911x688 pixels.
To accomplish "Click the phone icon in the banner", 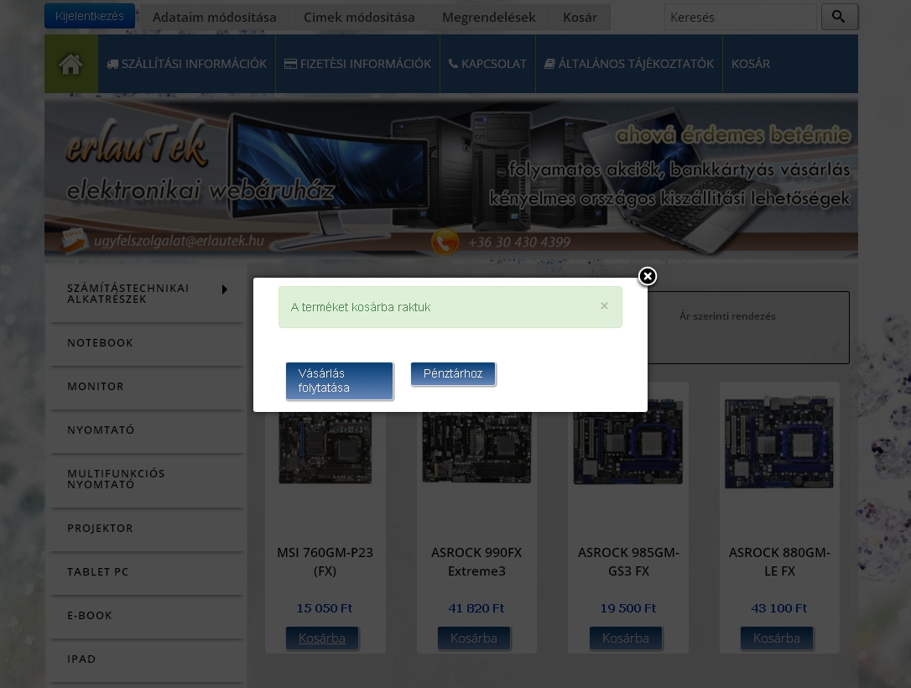I will 445,242.
